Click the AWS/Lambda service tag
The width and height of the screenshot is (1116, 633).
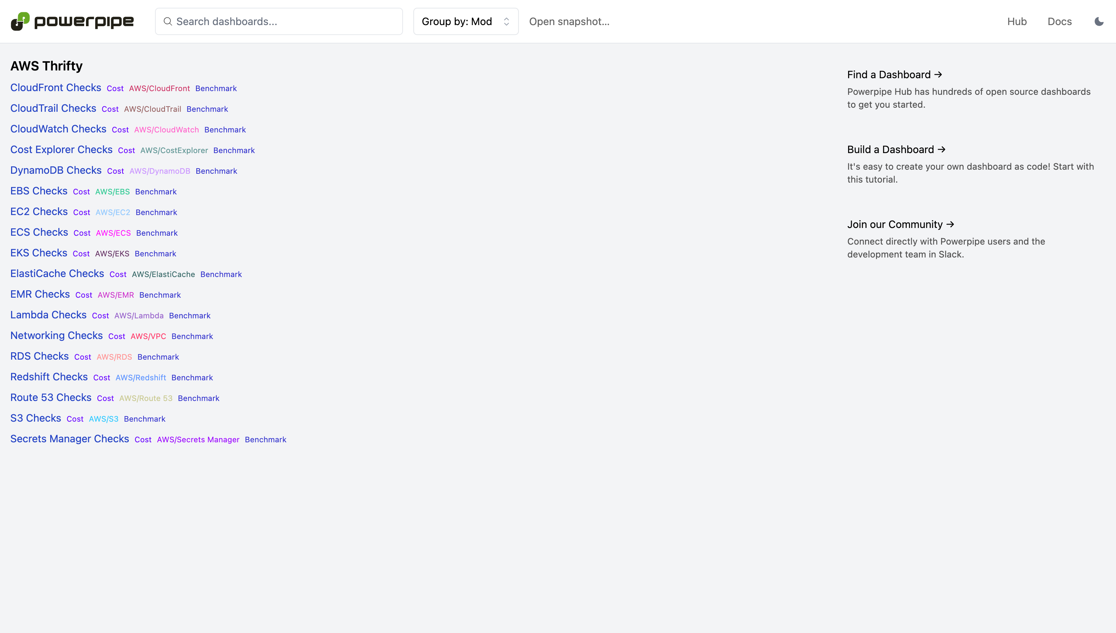pyautogui.click(x=139, y=316)
